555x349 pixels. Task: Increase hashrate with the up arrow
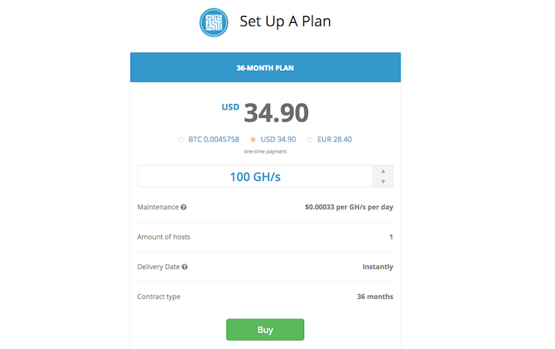point(383,171)
